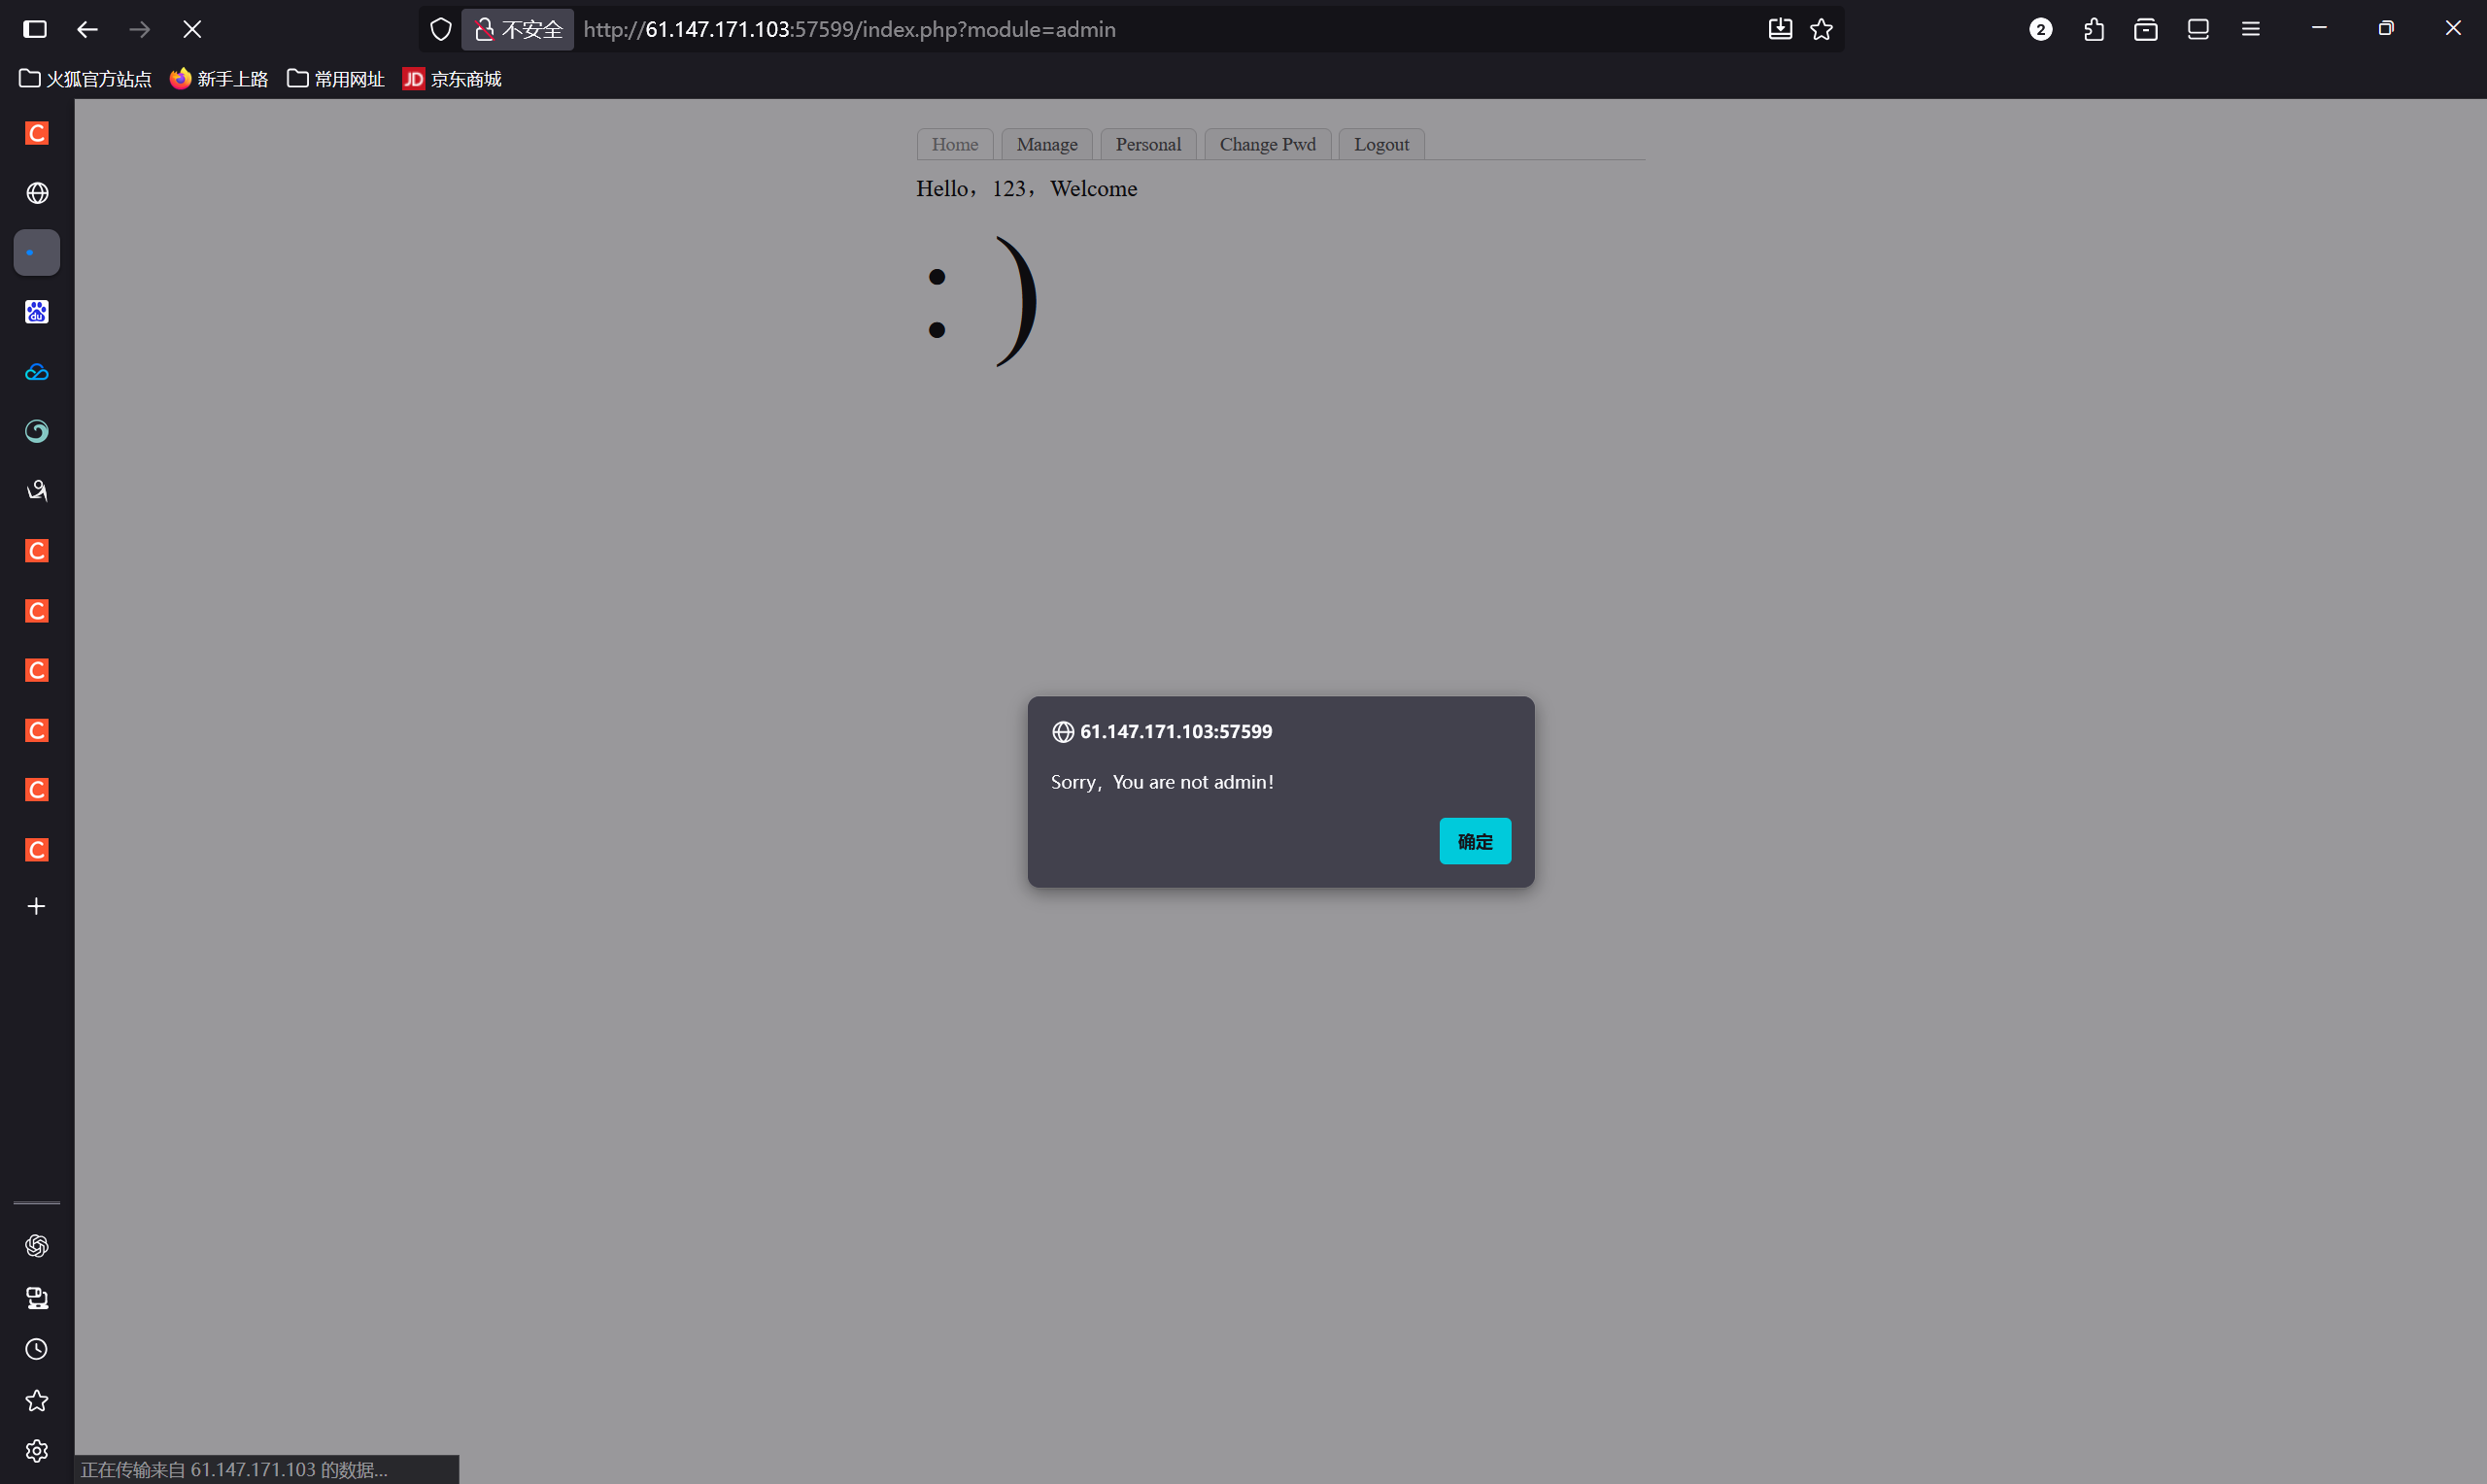Switch to the Manage tab
This screenshot has width=2487, height=1484.
[1046, 144]
